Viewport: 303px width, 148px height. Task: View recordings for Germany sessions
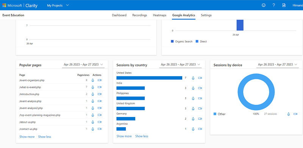coord(200,118)
